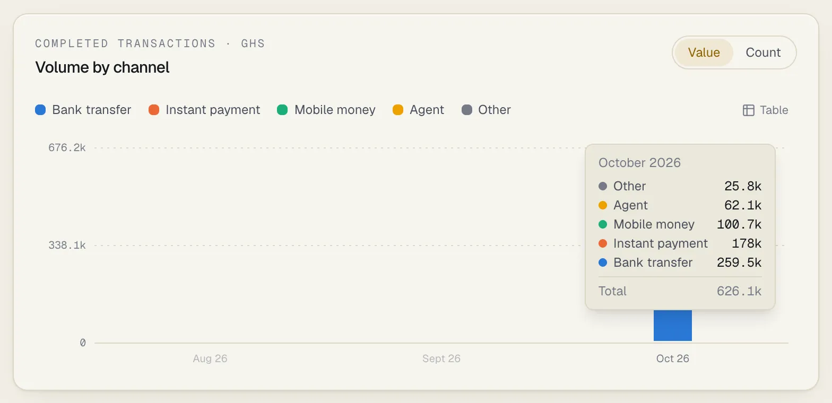Click the green Mobile money legend swatch
Screen dimensions: 832x403
click(x=282, y=110)
